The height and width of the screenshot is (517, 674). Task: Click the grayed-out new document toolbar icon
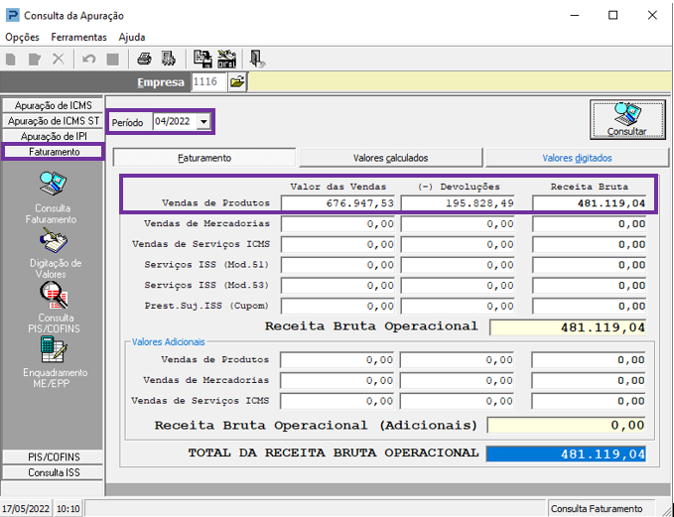pyautogui.click(x=11, y=59)
